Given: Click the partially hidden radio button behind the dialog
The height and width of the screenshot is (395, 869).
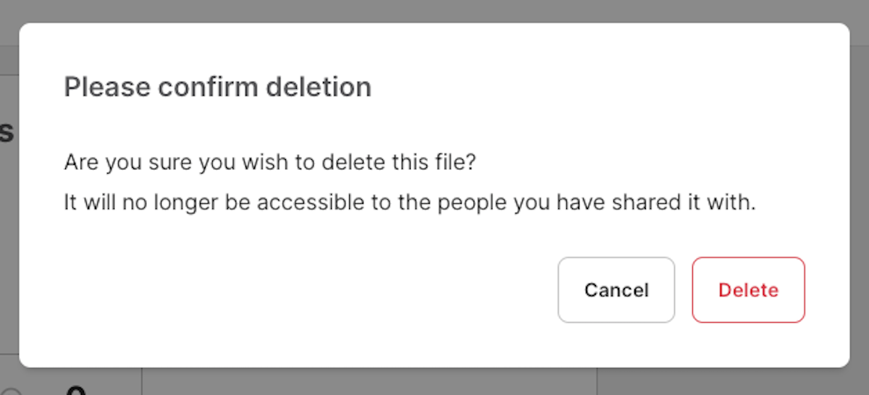Looking at the screenshot, I should click(x=10, y=391).
